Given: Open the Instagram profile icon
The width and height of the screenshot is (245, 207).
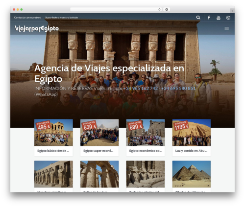Looking at the screenshot, I should (228, 18).
